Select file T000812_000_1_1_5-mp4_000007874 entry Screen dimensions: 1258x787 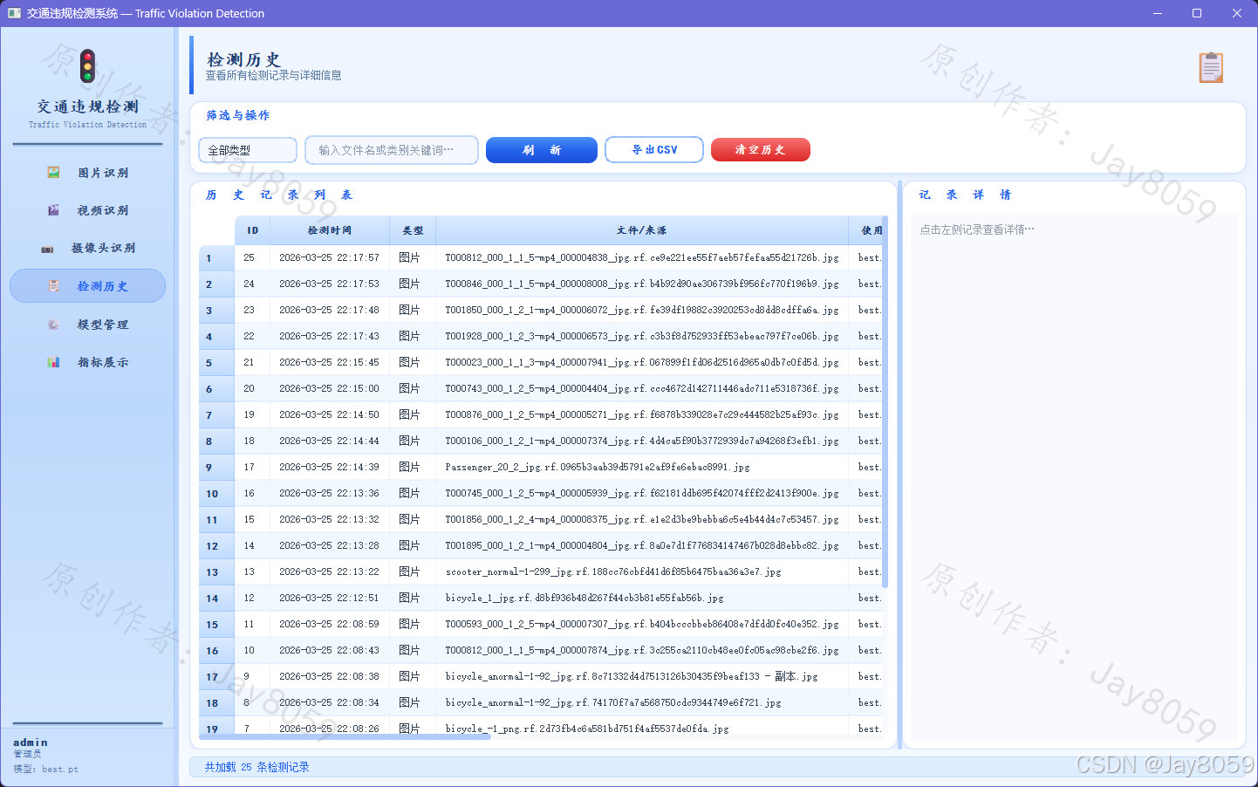[642, 650]
